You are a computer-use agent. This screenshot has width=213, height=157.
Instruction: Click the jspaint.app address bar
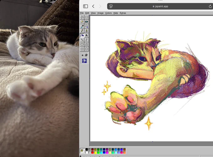click(160, 6)
